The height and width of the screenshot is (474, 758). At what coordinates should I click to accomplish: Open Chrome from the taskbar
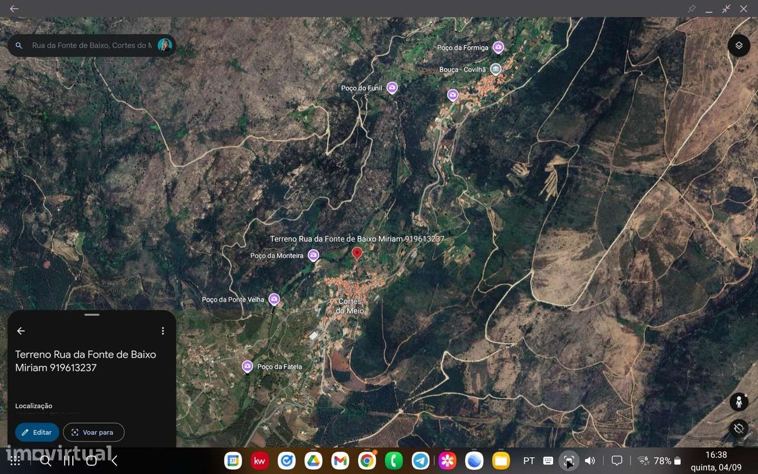(367, 460)
